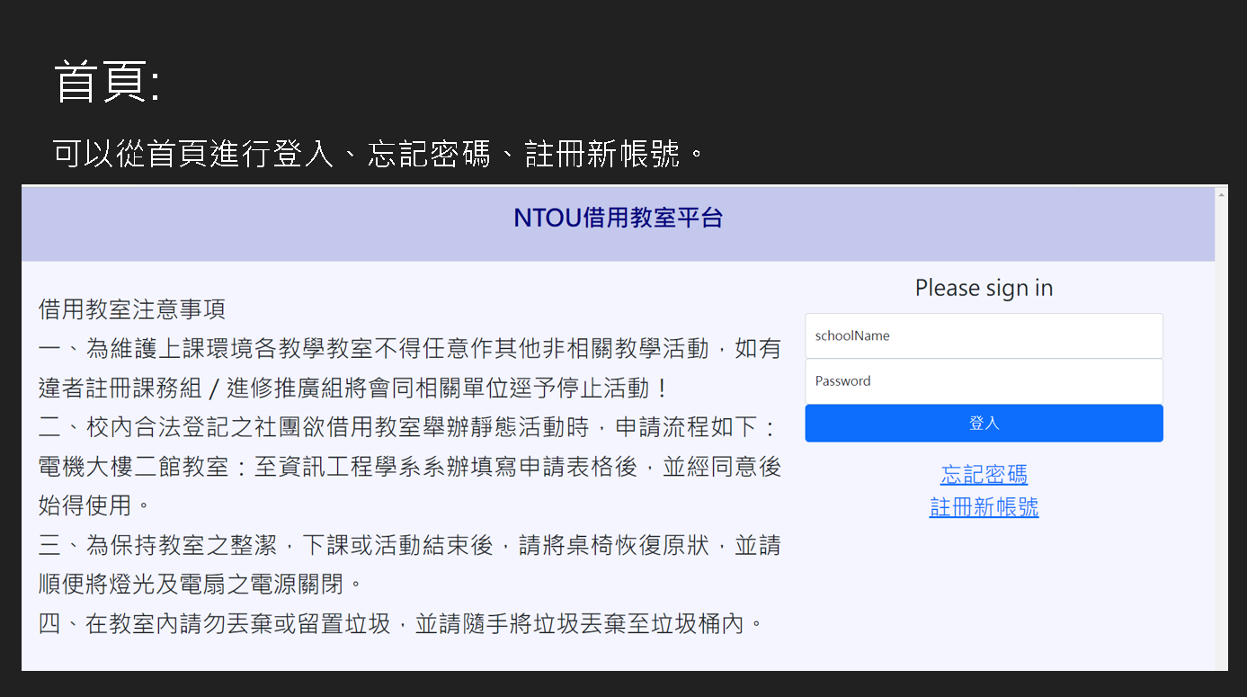Click the schoolName input field
The height and width of the screenshot is (697, 1247).
click(x=984, y=335)
